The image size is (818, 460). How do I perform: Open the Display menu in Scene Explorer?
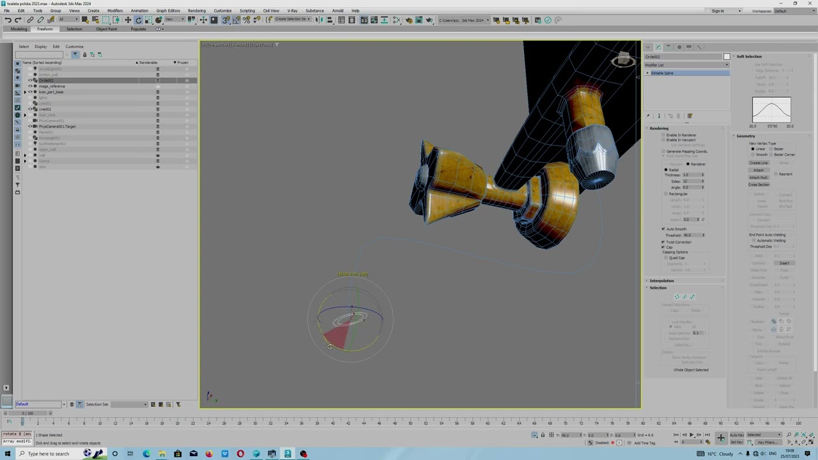coord(40,47)
